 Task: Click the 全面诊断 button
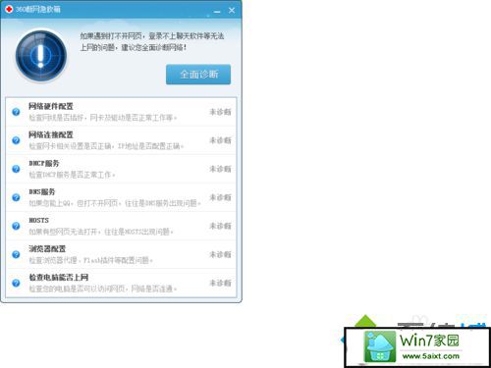tap(198, 75)
